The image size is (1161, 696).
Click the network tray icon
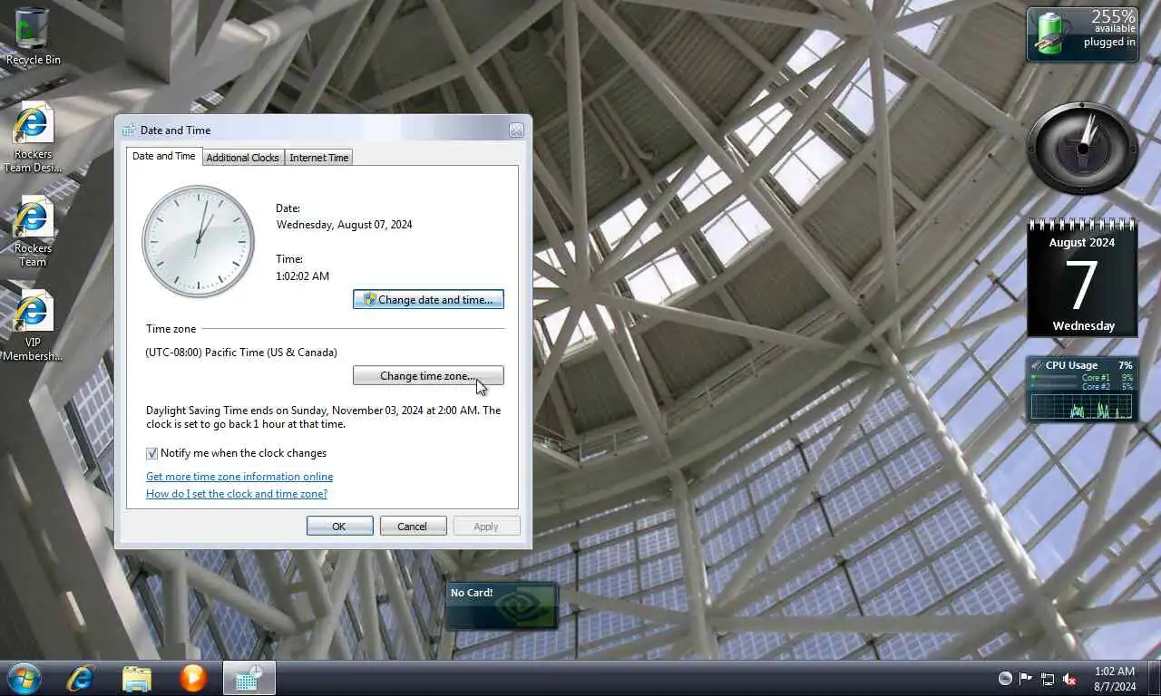[x=1048, y=678]
